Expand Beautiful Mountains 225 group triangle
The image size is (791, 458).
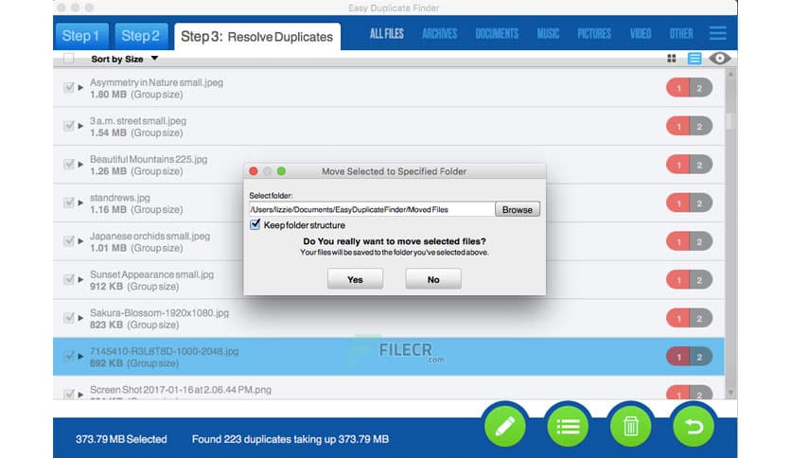click(80, 164)
